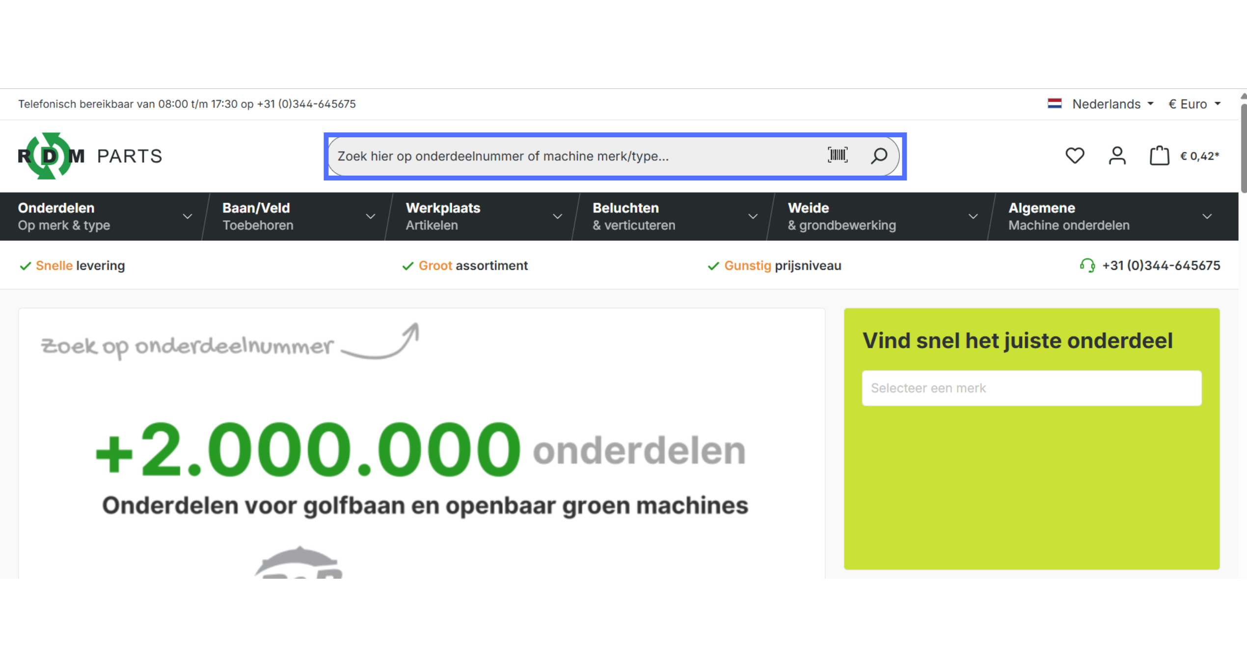Click the magnifying glass search icon
This screenshot has height=667, width=1247.
coord(879,156)
